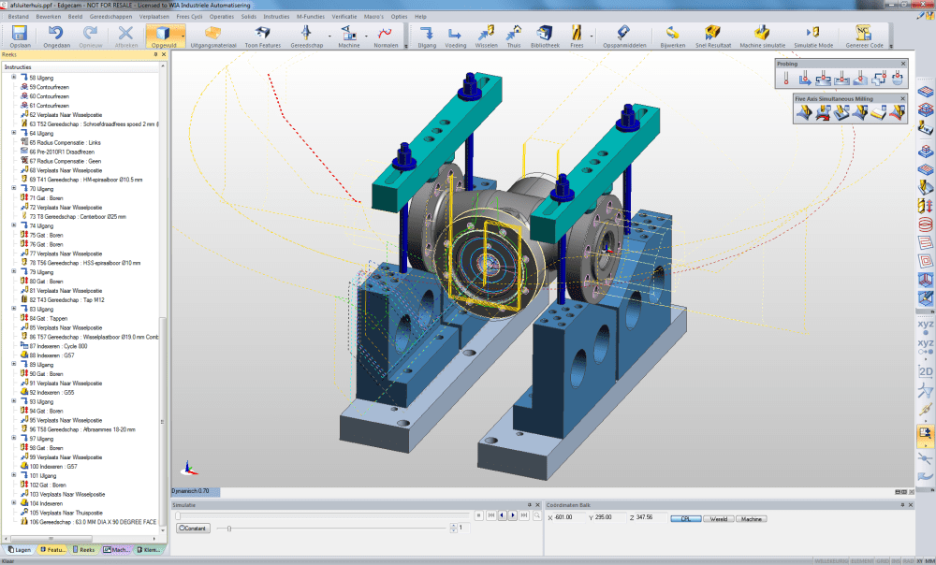This screenshot has height=565, width=936.
Task: Open the Gereedschap dropdown arrow
Action: 329,36
